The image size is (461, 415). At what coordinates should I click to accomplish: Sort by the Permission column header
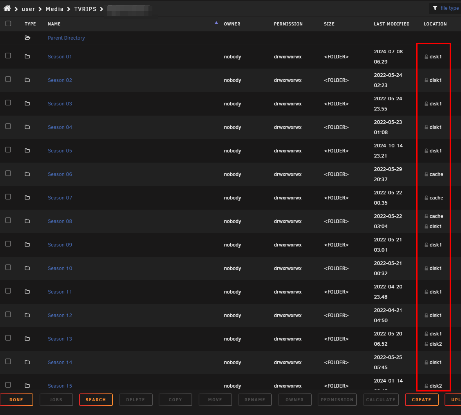(x=288, y=24)
